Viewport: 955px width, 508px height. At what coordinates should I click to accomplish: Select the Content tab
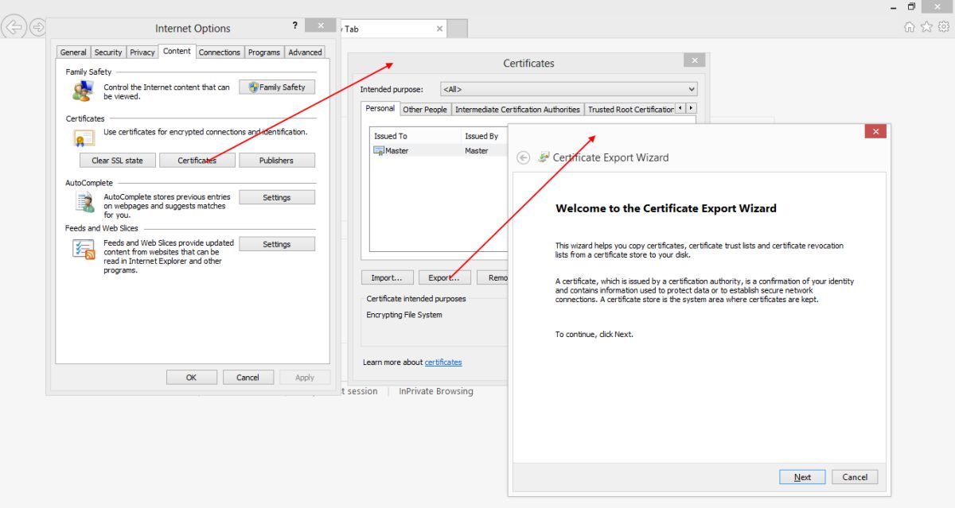click(177, 51)
